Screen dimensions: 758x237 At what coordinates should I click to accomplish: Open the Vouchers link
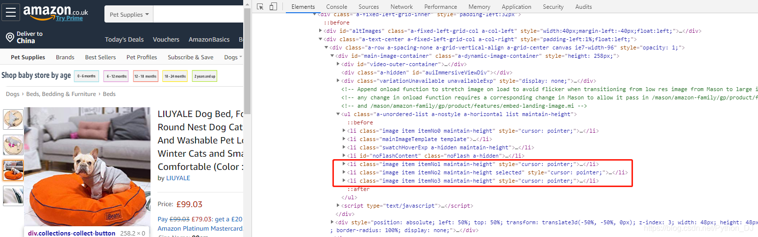coord(166,40)
